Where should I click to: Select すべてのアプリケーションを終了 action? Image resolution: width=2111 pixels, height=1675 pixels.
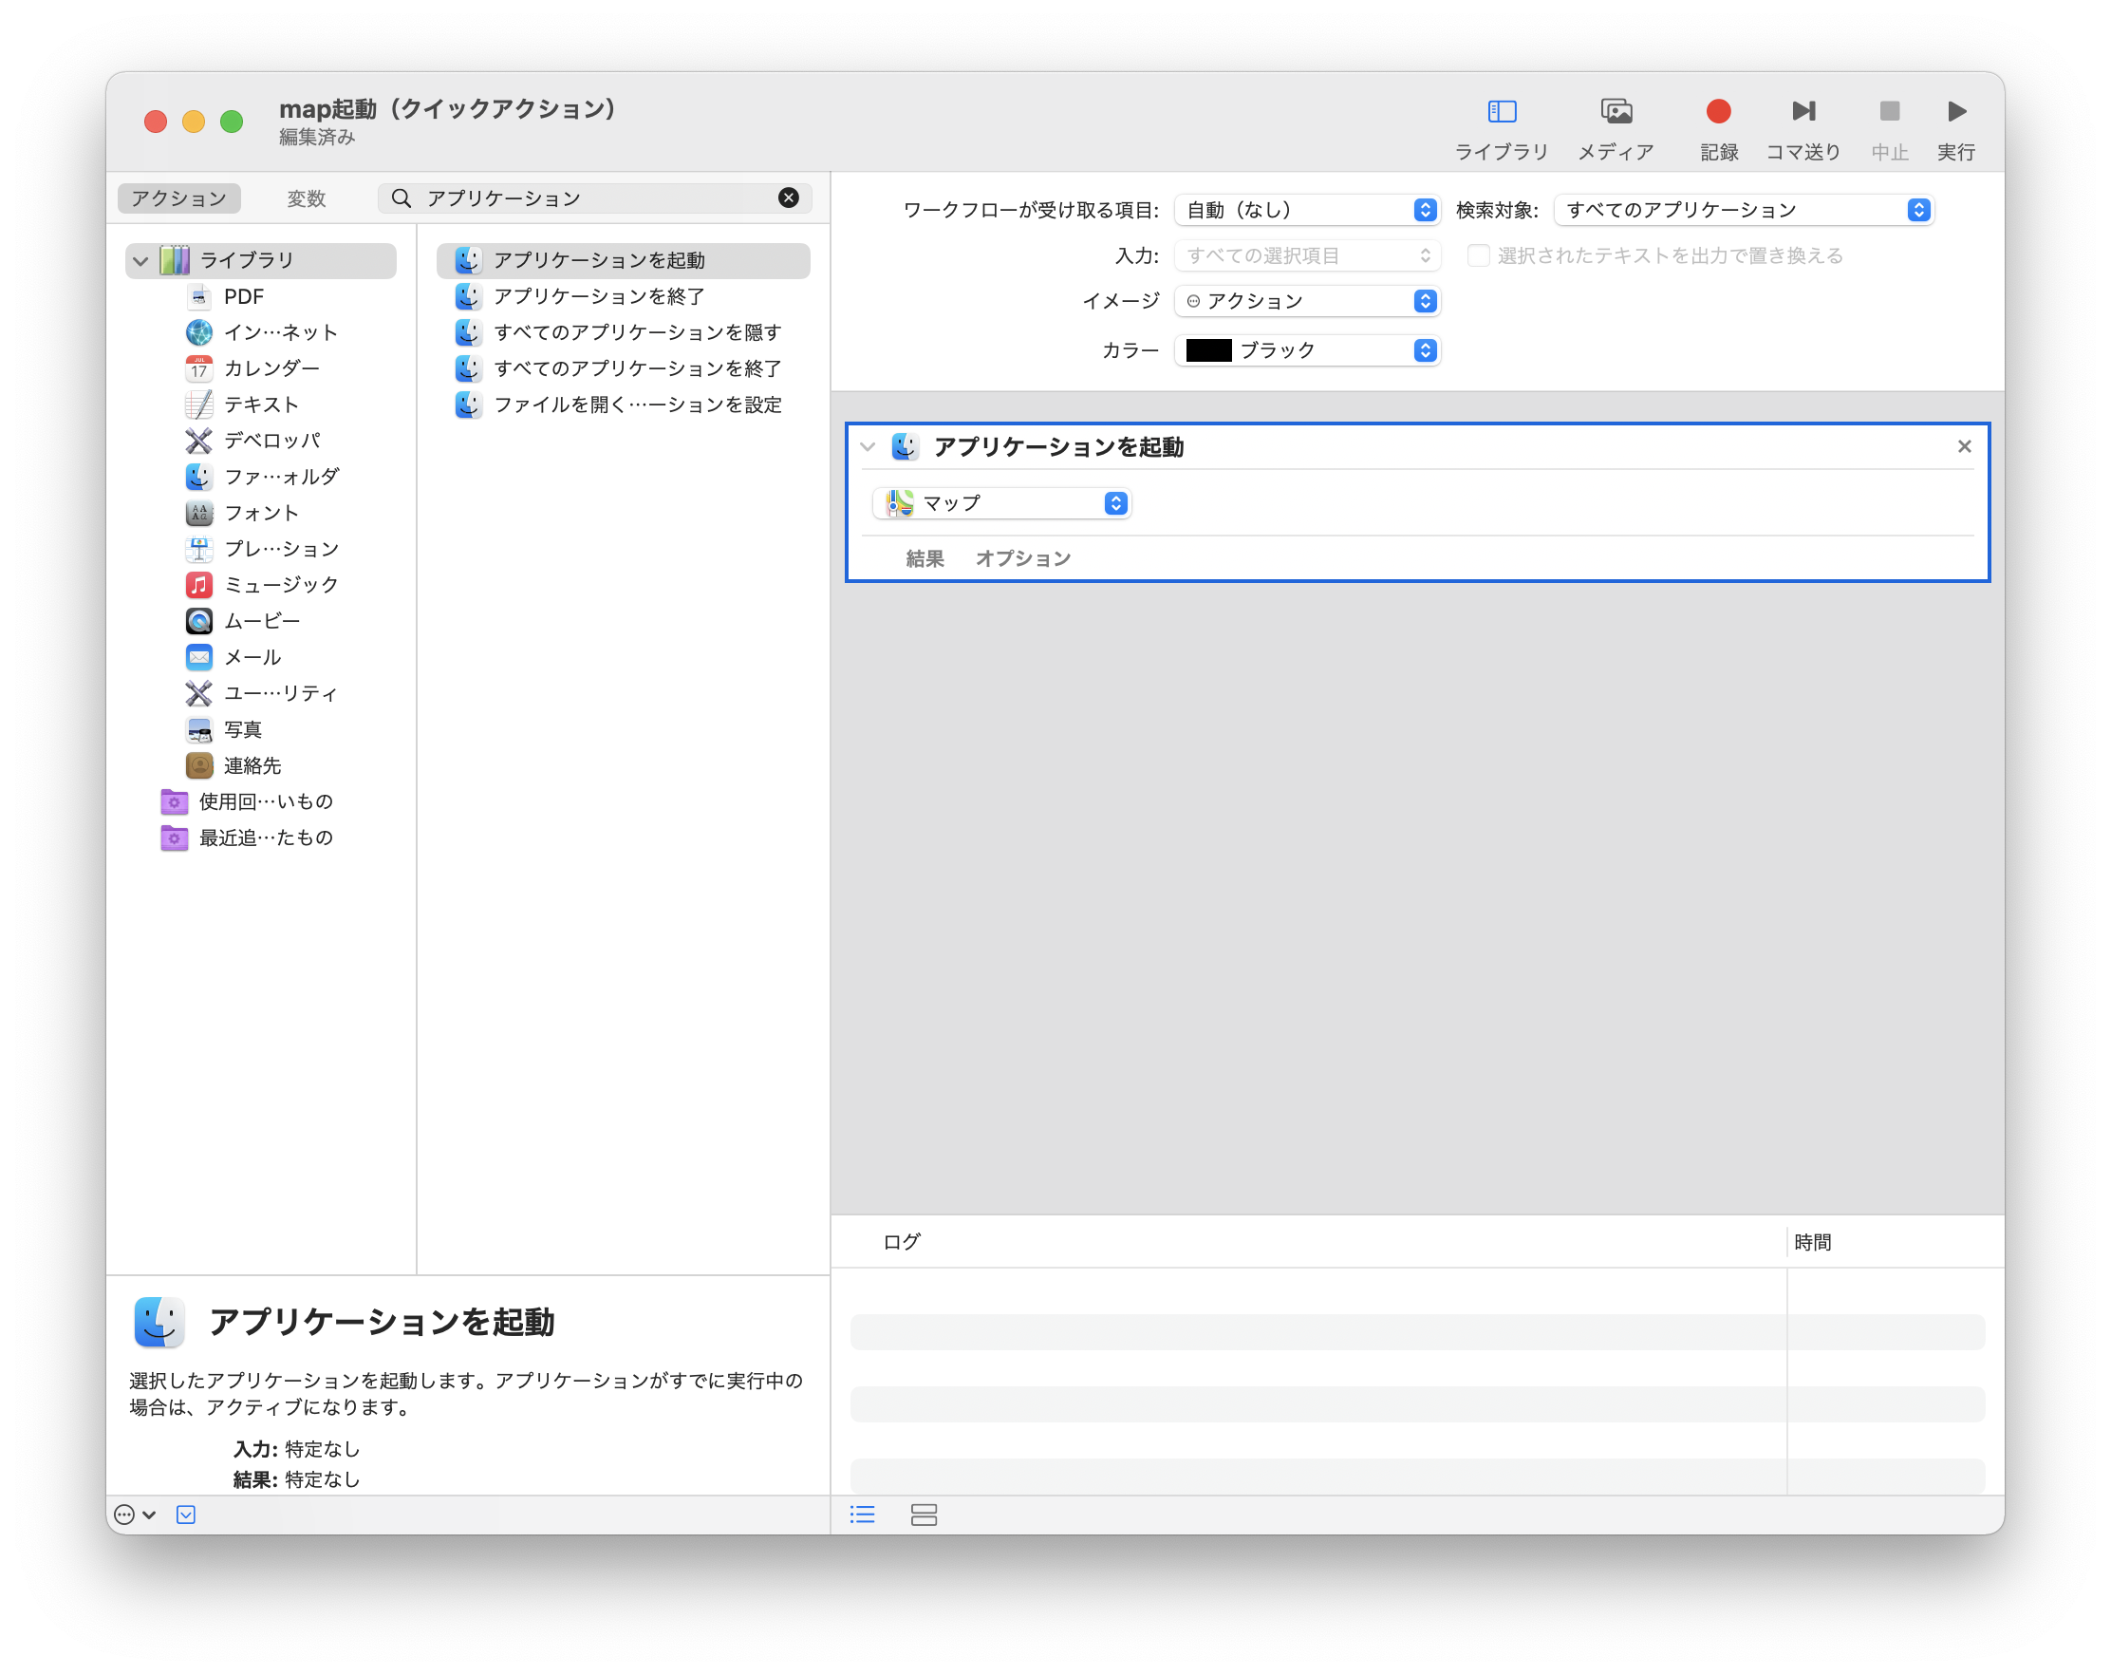click(x=623, y=368)
